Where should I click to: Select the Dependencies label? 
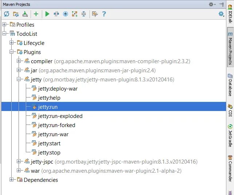(41, 180)
